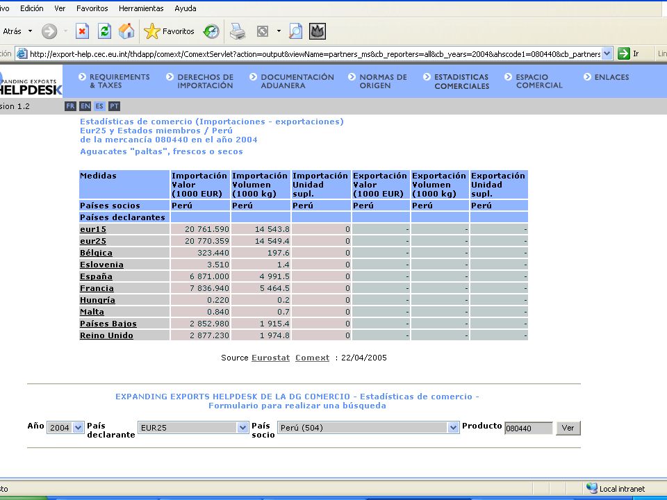667x500 pixels.
Task: Open the Reino Unido link
Action: click(x=106, y=335)
